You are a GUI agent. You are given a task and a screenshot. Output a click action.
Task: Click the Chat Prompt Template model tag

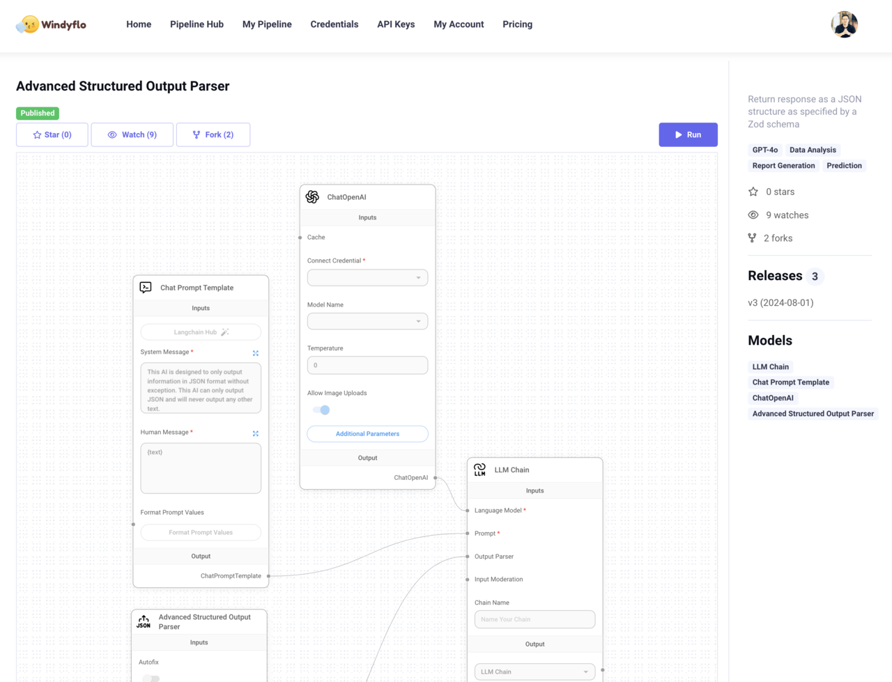point(790,382)
